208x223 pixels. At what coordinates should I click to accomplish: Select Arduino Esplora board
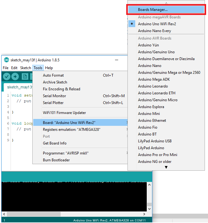pos(166,107)
